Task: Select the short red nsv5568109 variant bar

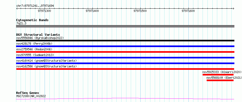Action: (220, 80)
